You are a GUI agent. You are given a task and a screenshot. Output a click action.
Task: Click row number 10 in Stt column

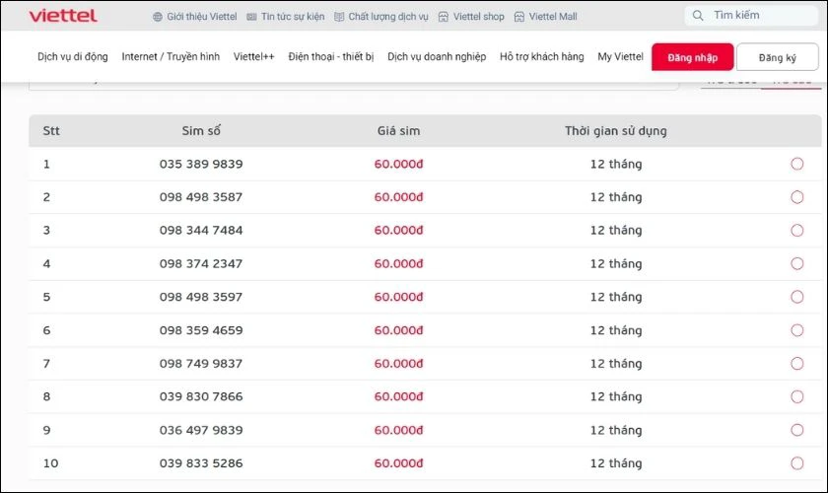50,463
